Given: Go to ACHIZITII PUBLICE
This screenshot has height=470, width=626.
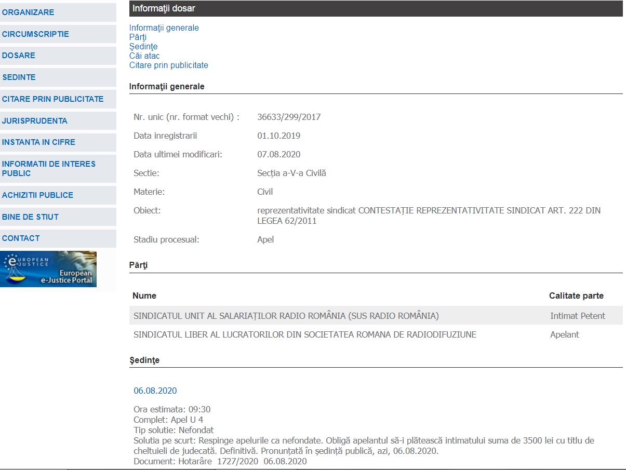Looking at the screenshot, I should [37, 195].
